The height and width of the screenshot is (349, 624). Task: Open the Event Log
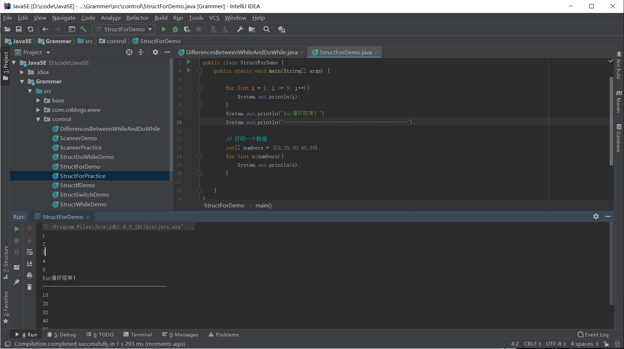tap(593, 335)
